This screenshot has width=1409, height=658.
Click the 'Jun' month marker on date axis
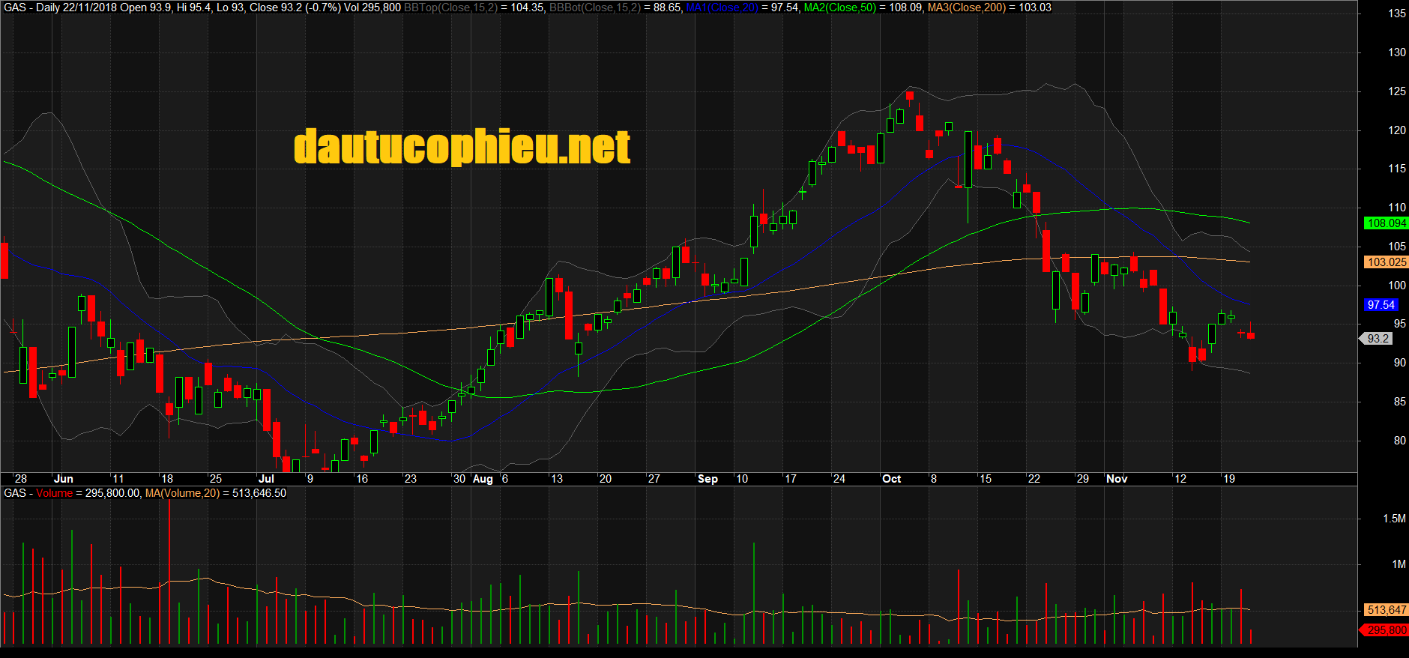click(x=64, y=479)
